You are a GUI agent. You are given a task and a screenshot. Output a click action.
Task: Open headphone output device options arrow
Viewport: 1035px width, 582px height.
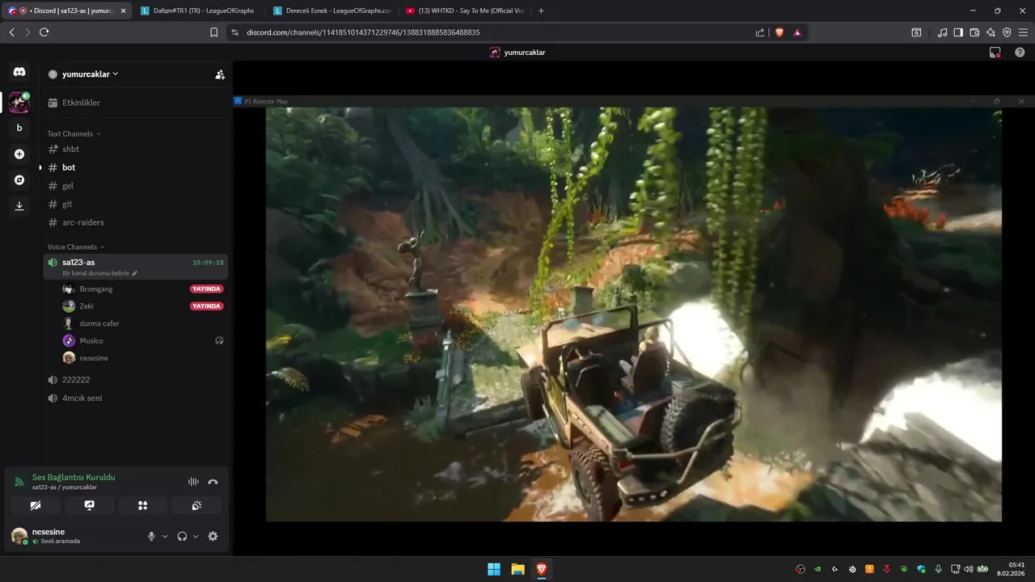point(196,536)
